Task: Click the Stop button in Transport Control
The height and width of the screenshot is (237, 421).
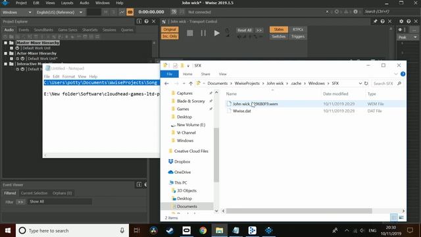Action: click(x=190, y=33)
